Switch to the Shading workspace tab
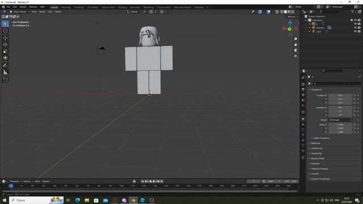363x204 pixels. (123, 7)
